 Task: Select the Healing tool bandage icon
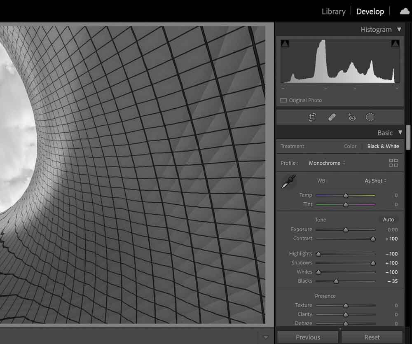[332, 117]
